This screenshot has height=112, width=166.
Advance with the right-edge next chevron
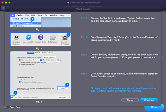(162, 58)
